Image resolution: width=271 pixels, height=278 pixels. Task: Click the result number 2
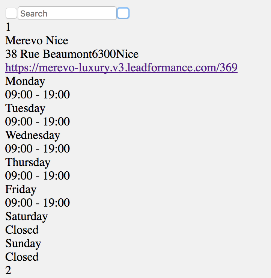pyautogui.click(x=8, y=270)
